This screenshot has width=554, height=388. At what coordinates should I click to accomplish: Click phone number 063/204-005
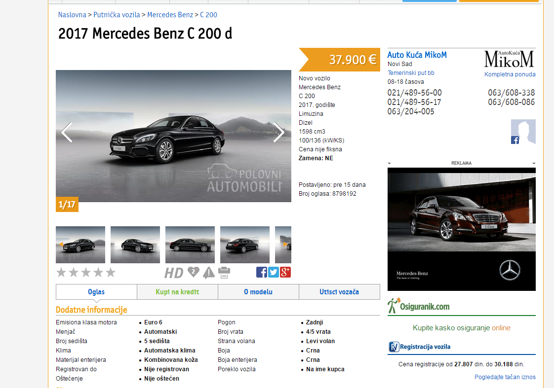coord(411,111)
